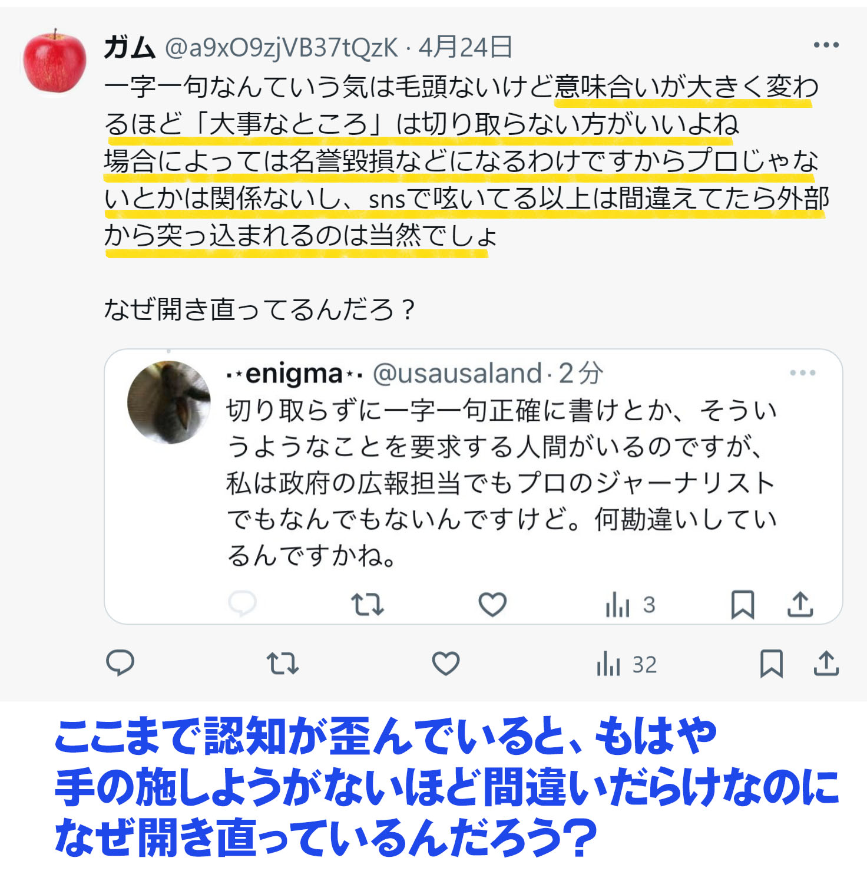Visit @a9xO9zjVB37tQzK profile handle
The width and height of the screenshot is (867, 884).
point(282,48)
